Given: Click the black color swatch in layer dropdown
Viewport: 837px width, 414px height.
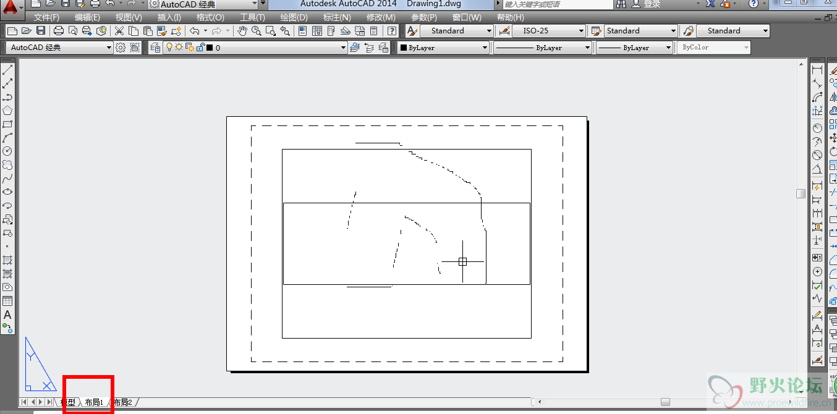Looking at the screenshot, I should (x=210, y=48).
